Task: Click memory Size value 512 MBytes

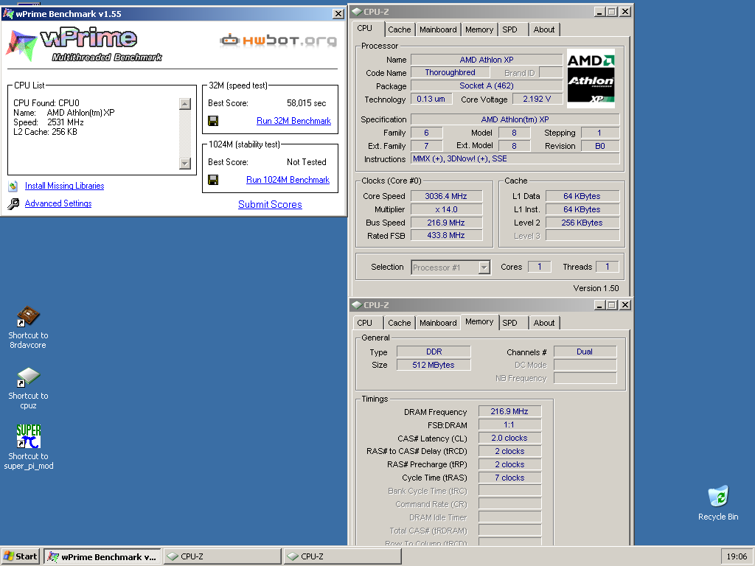Action: [434, 366]
